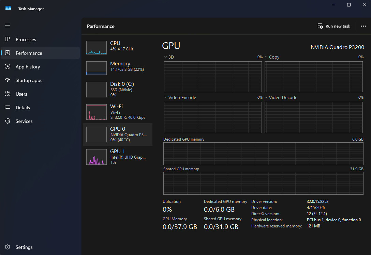The height and width of the screenshot is (255, 371).
Task: Click the Shared GPU memory 0.0/31.9 GB value
Action: pyautogui.click(x=221, y=227)
